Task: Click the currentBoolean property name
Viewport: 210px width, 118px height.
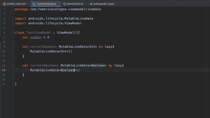Action: click(x=44, y=66)
